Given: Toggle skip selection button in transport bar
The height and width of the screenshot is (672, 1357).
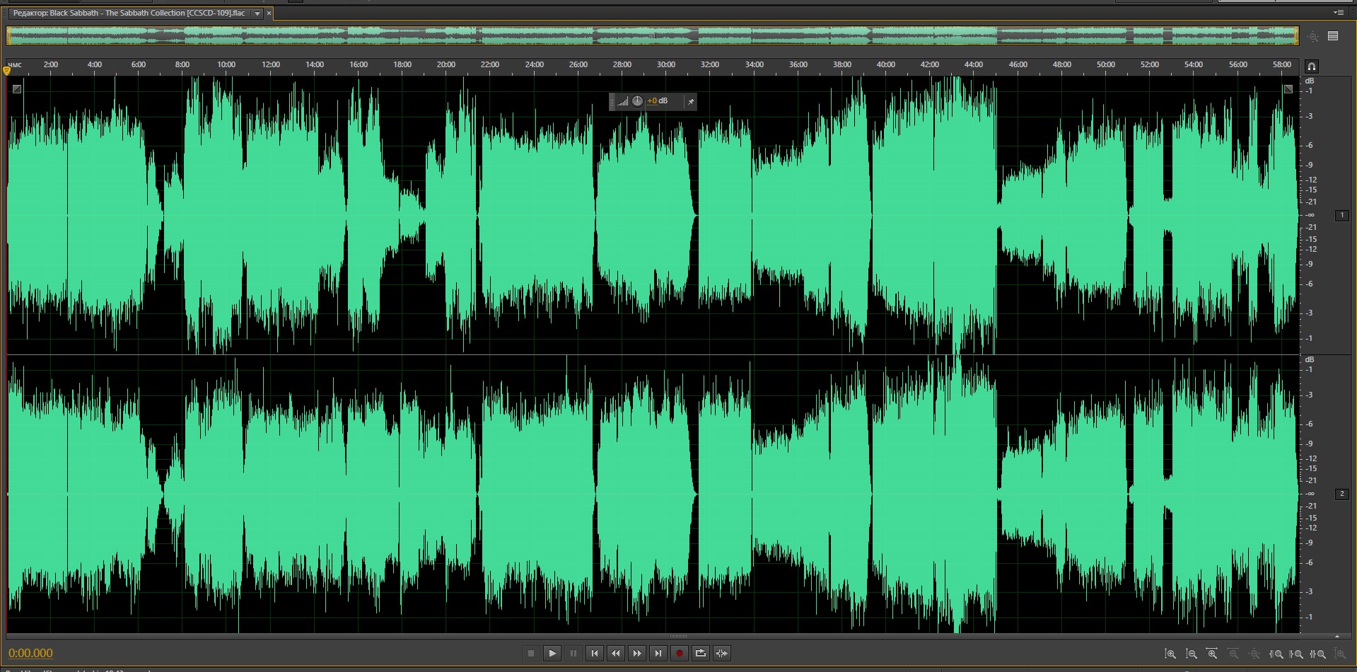Looking at the screenshot, I should pyautogui.click(x=721, y=653).
